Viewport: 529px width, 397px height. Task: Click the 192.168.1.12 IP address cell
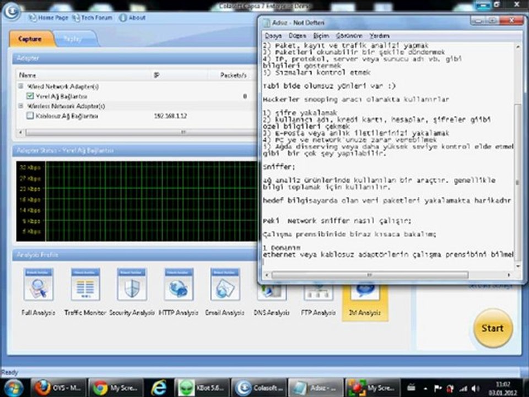point(170,116)
